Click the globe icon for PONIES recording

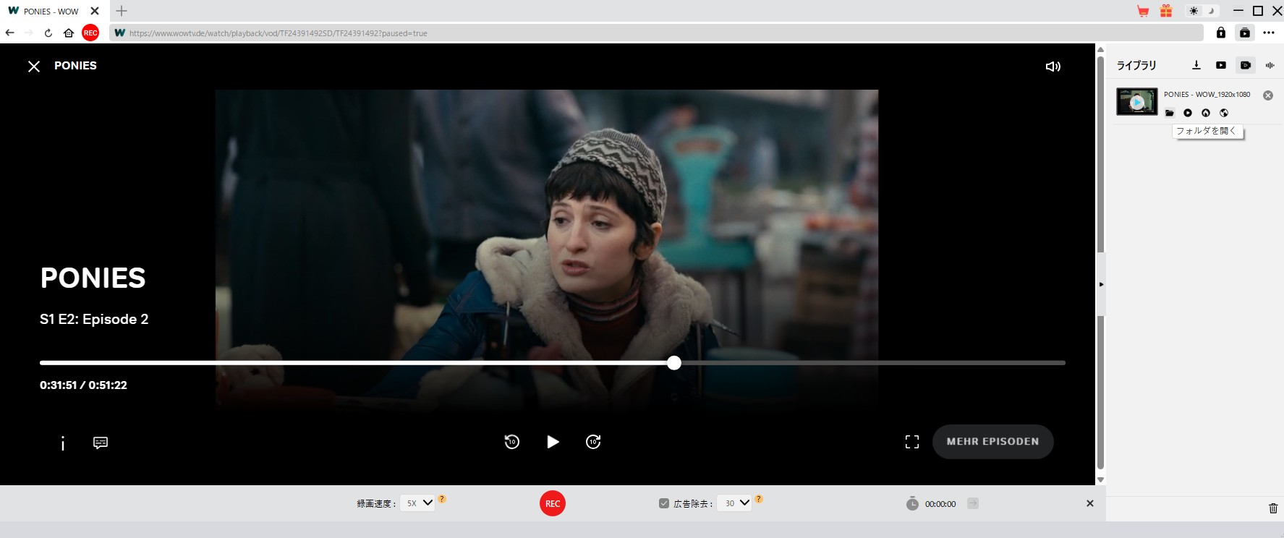[1224, 113]
